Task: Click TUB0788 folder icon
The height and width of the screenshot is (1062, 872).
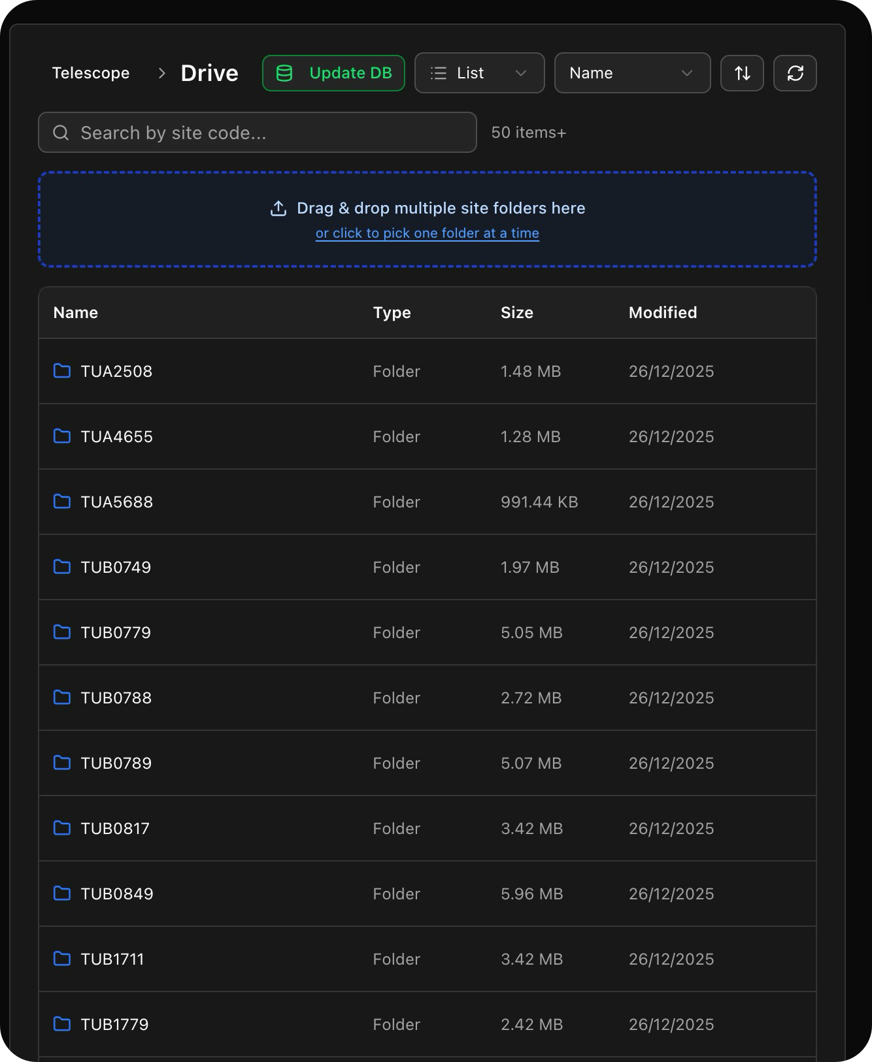Action: pyautogui.click(x=62, y=698)
